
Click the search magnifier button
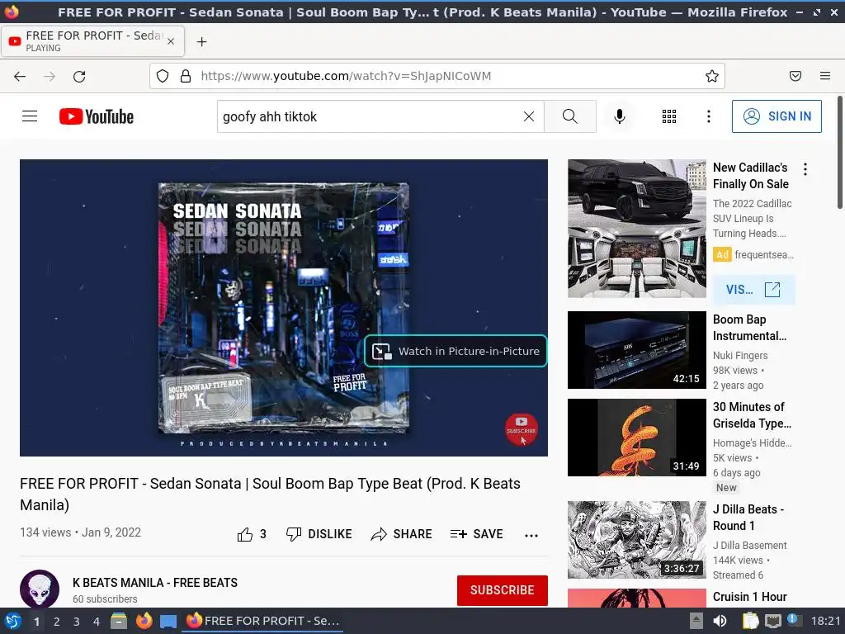(x=570, y=116)
